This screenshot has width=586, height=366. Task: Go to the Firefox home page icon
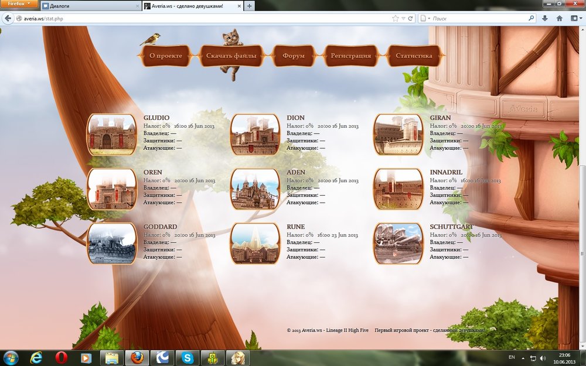point(559,18)
